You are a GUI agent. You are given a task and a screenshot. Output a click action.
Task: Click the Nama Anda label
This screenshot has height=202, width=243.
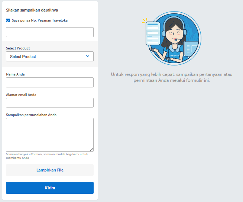click(15, 74)
